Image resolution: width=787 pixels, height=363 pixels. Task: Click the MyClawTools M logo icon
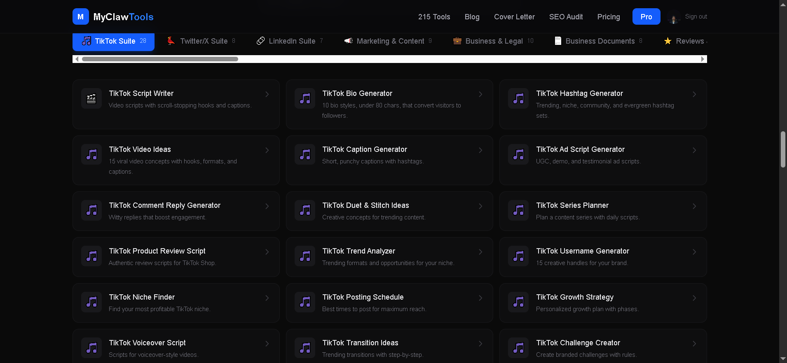81,16
